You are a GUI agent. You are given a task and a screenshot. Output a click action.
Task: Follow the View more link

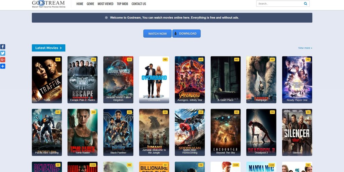(305, 48)
